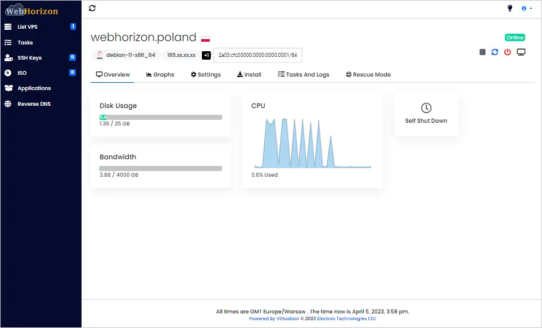542x328 pixels.
Task: Click the WebHorizon logo
Action: 31,11
